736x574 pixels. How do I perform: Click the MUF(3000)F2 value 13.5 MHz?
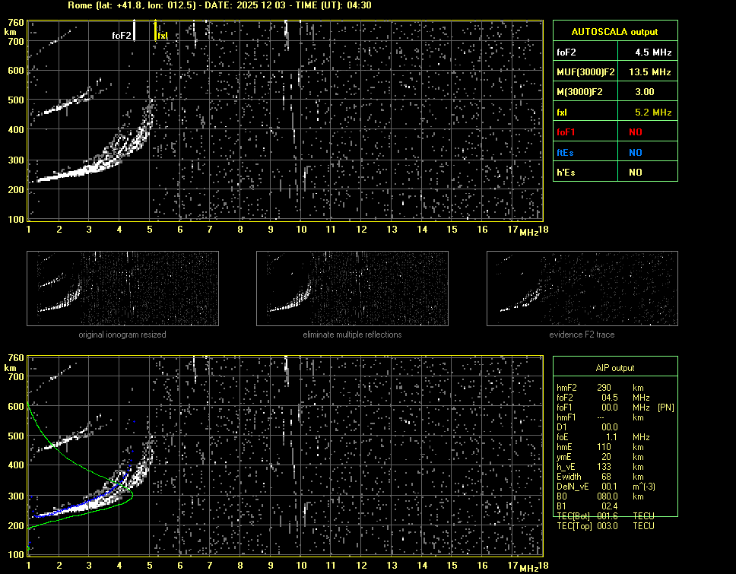pyautogui.click(x=646, y=72)
